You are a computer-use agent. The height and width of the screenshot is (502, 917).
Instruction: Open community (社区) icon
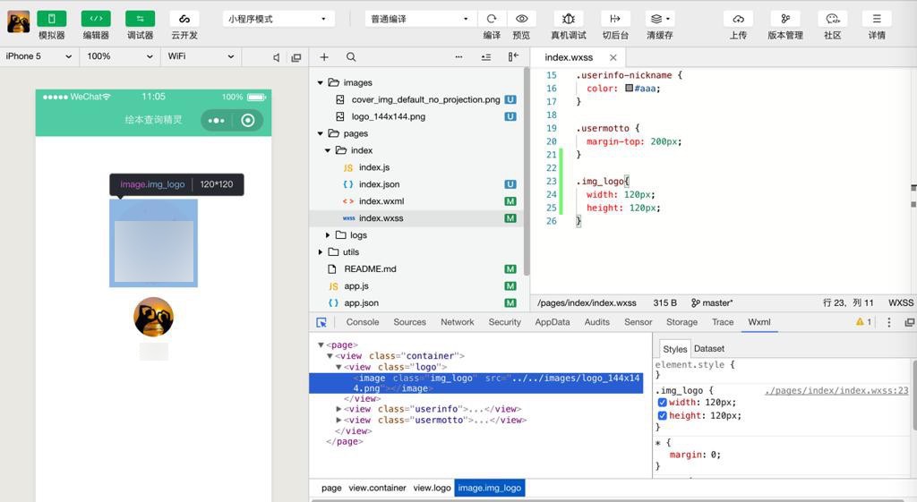833,19
